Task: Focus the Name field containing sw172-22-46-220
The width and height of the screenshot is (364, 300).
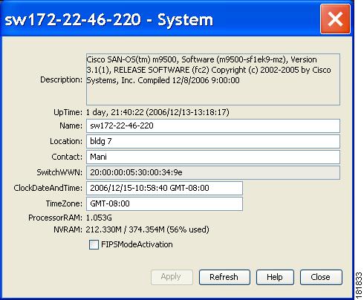Action: 213,125
